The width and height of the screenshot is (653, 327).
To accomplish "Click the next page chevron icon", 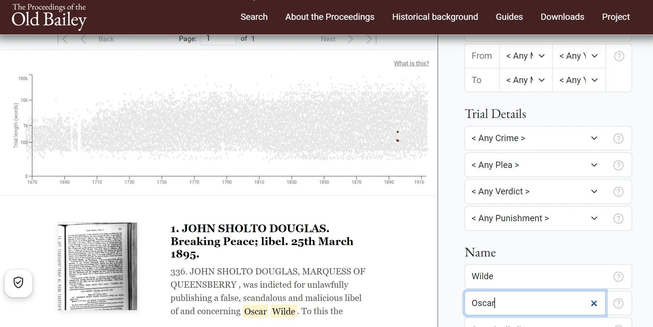I will (350, 39).
